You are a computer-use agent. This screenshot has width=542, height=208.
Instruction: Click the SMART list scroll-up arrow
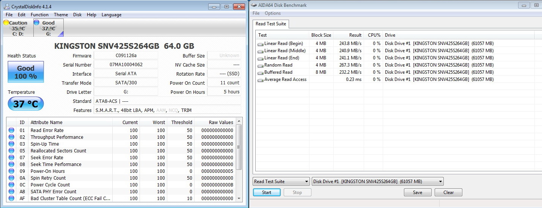coord(239,122)
